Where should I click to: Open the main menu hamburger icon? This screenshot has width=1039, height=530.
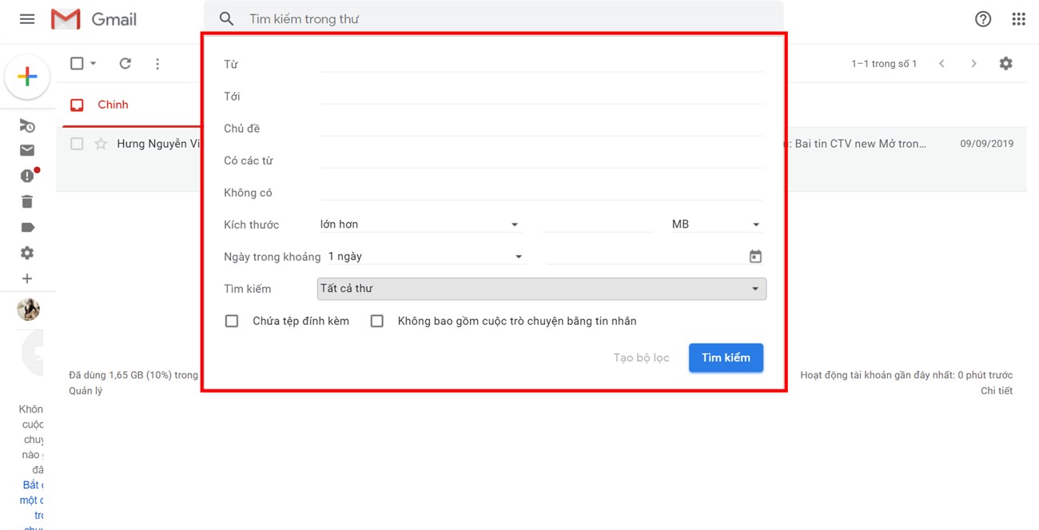click(27, 18)
